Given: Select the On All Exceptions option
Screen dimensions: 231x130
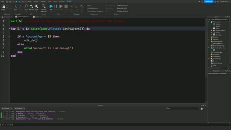Looking at the screenshot, I should [92, 8].
